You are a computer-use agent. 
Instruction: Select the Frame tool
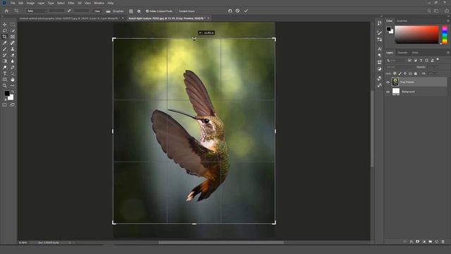[x=13, y=37]
